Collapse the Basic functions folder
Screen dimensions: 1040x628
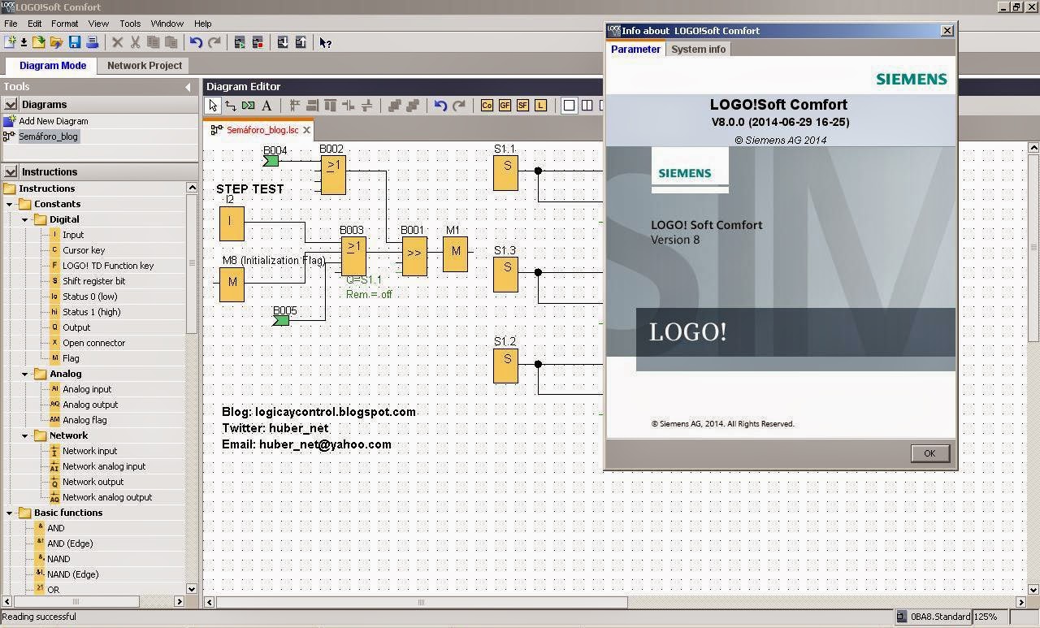(x=10, y=513)
